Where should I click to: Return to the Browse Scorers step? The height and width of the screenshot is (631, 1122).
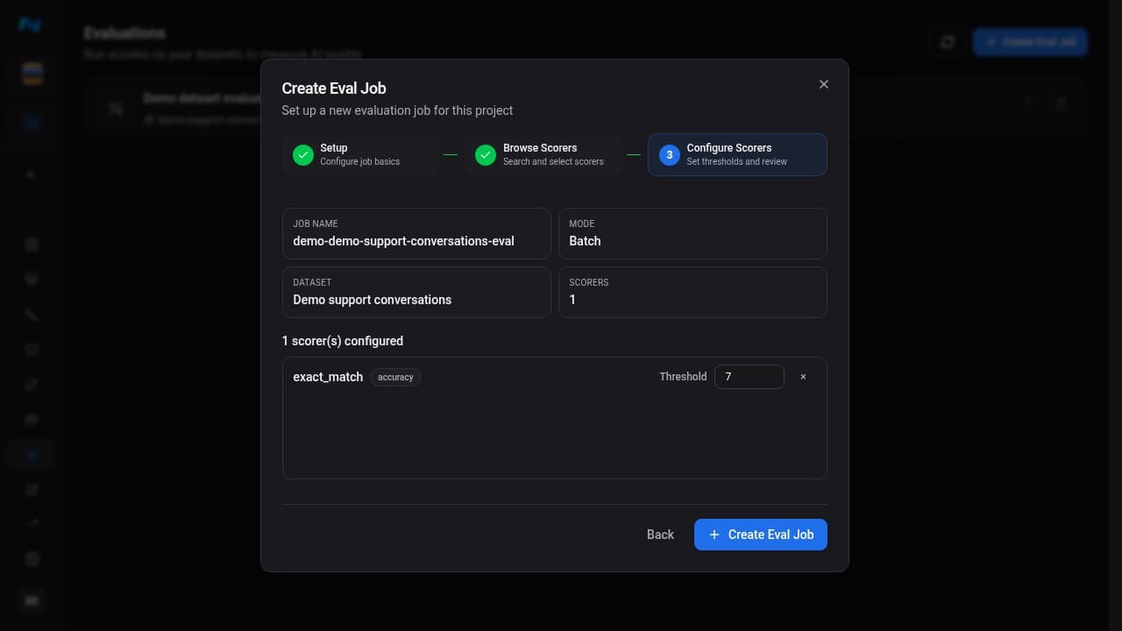pyautogui.click(x=543, y=154)
